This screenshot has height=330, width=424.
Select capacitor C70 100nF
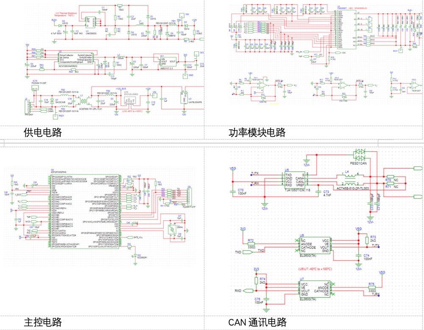(233, 191)
